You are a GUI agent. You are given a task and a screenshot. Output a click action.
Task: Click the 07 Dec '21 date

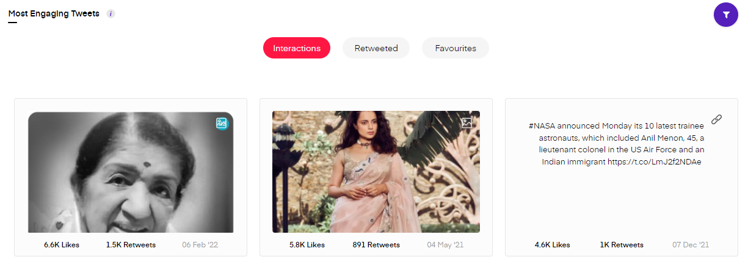click(691, 245)
